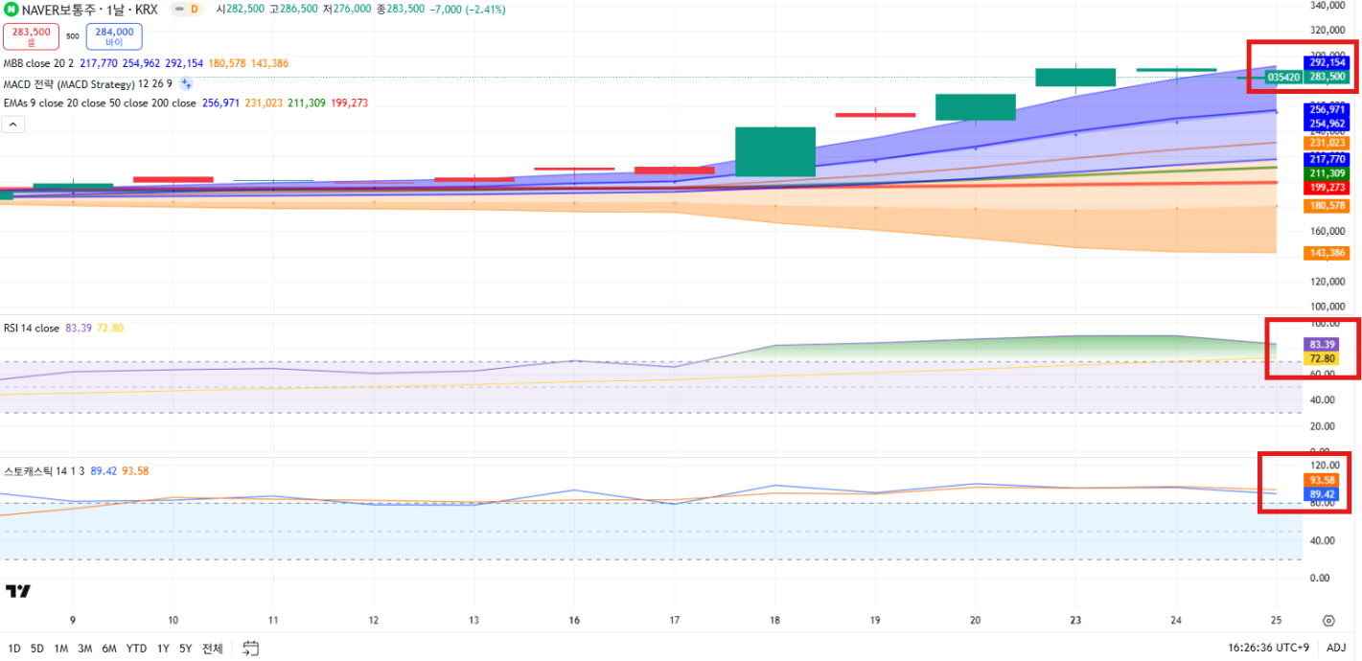
Task: Click the 217,770 blue axis label
Action: coord(1327,159)
